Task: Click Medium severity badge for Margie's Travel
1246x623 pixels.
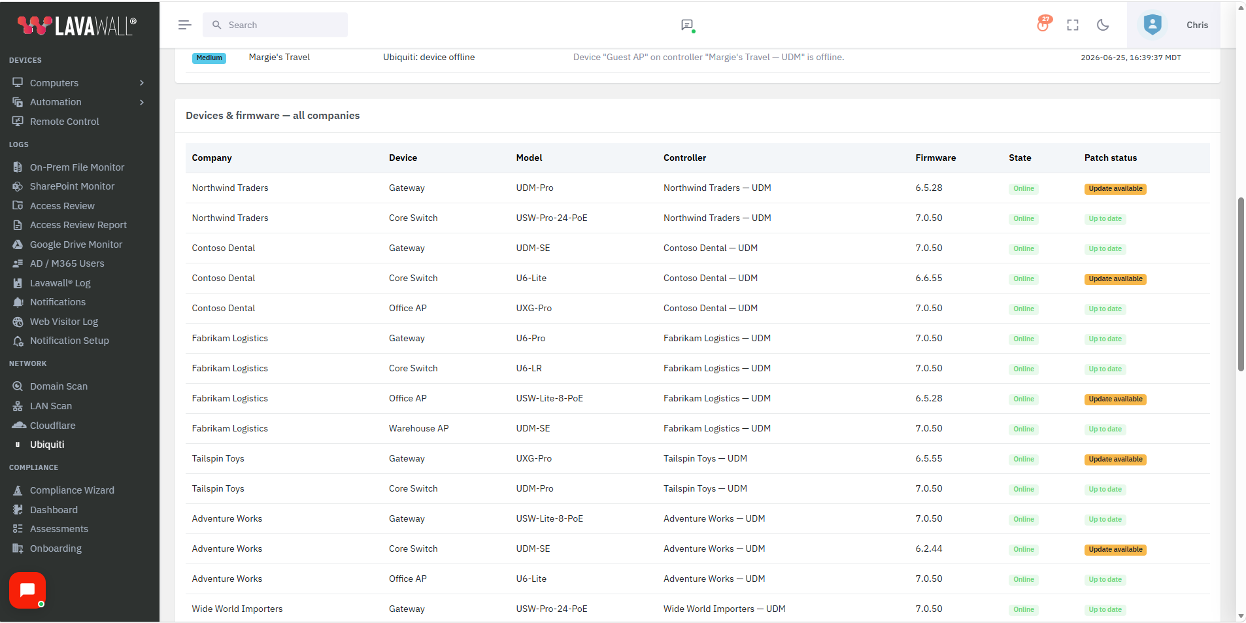Action: [209, 58]
